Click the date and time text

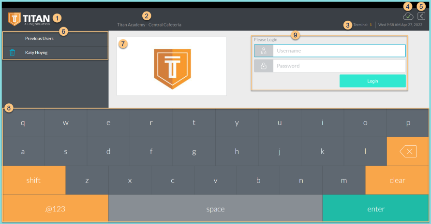click(x=400, y=25)
